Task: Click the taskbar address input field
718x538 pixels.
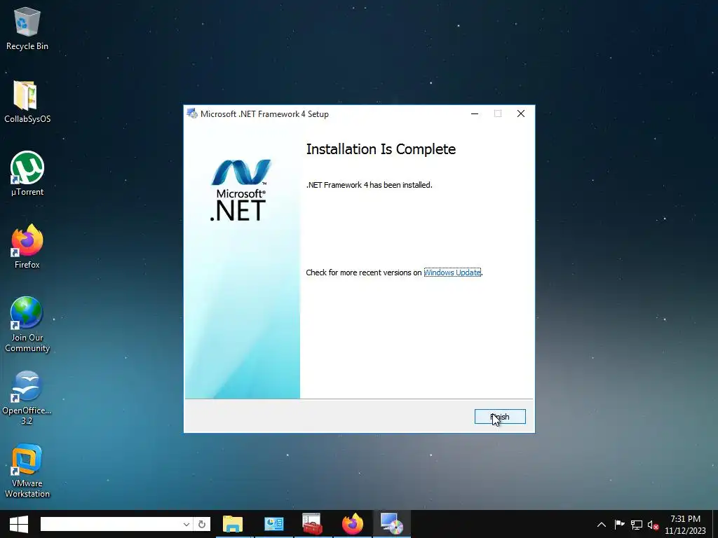Action: [110, 524]
